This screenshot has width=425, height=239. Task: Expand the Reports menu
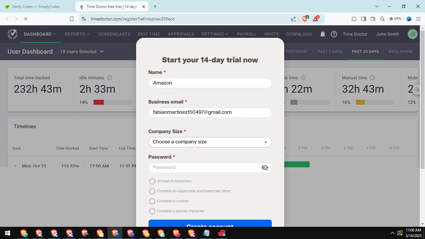point(77,34)
